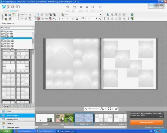Click the green book icon below the globe
This screenshot has height=133, width=167.
pos(132,19)
